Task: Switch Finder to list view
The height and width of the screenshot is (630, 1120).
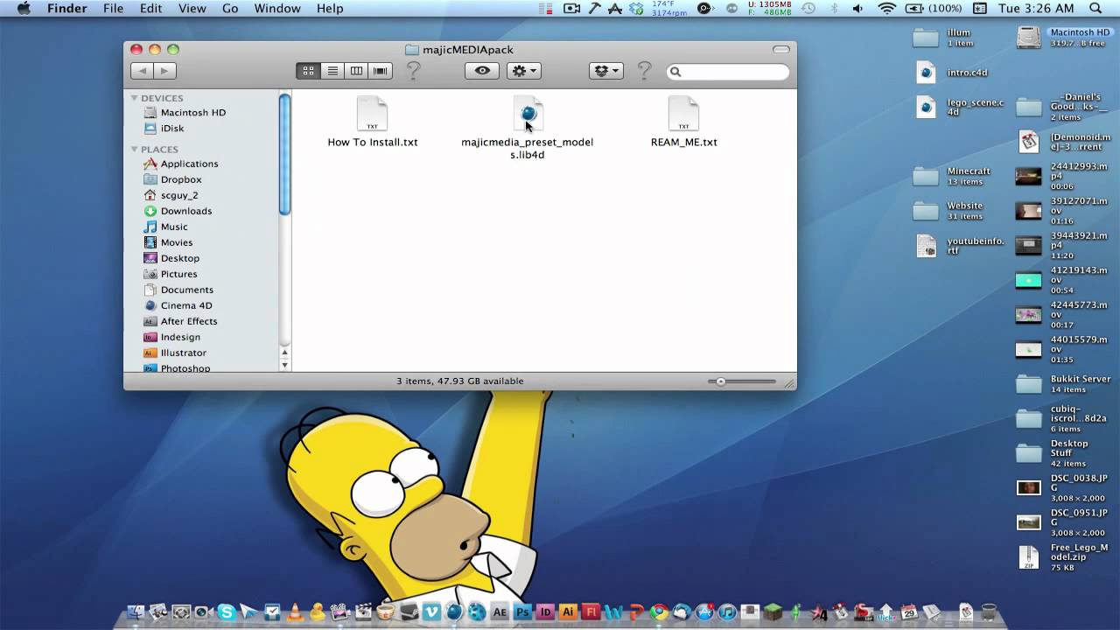Action: coord(332,71)
